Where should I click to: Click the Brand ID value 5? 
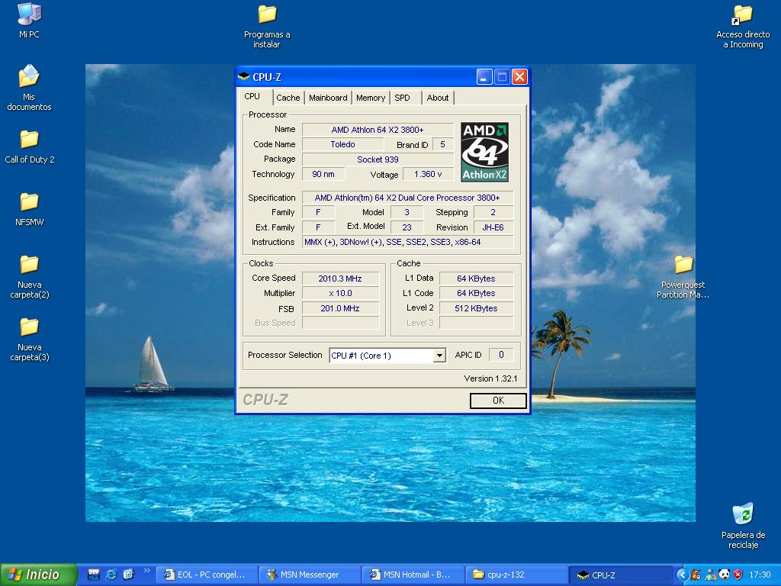(442, 144)
